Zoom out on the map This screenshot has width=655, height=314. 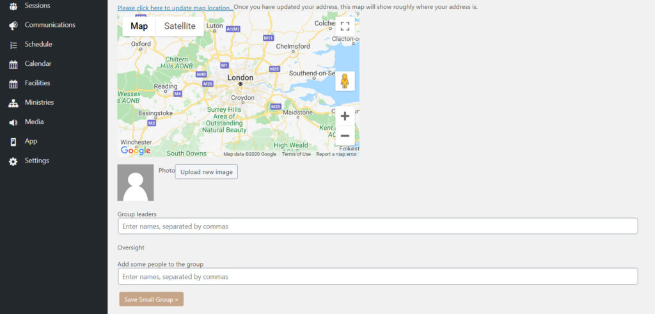(x=345, y=136)
